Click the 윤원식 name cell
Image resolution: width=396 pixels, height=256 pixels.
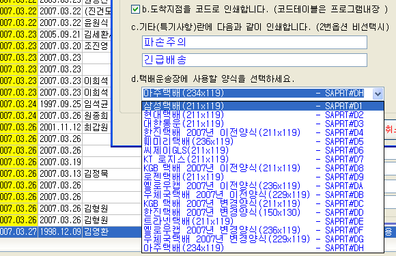96,23
